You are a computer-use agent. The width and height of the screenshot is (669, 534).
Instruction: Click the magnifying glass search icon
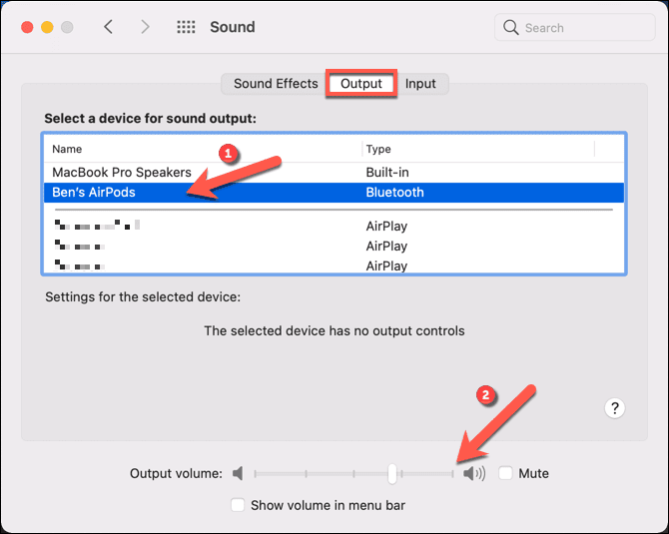(x=511, y=27)
